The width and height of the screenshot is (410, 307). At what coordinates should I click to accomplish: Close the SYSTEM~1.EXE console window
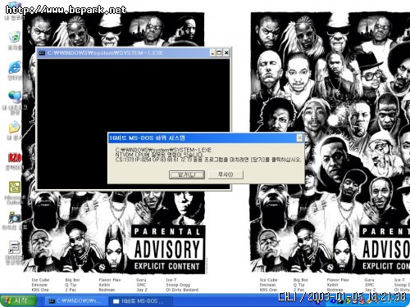coord(226,53)
